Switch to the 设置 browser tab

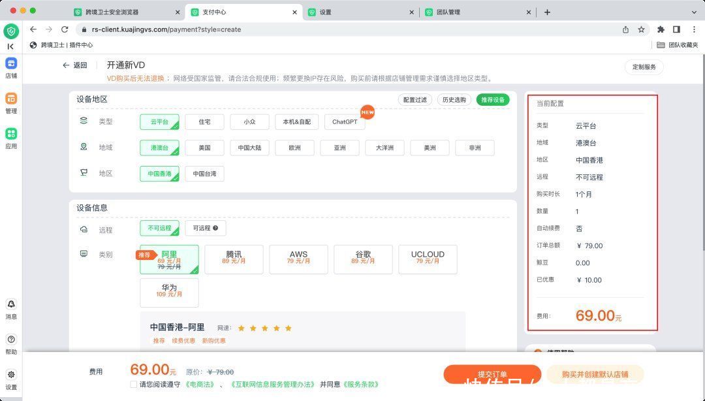(360, 12)
